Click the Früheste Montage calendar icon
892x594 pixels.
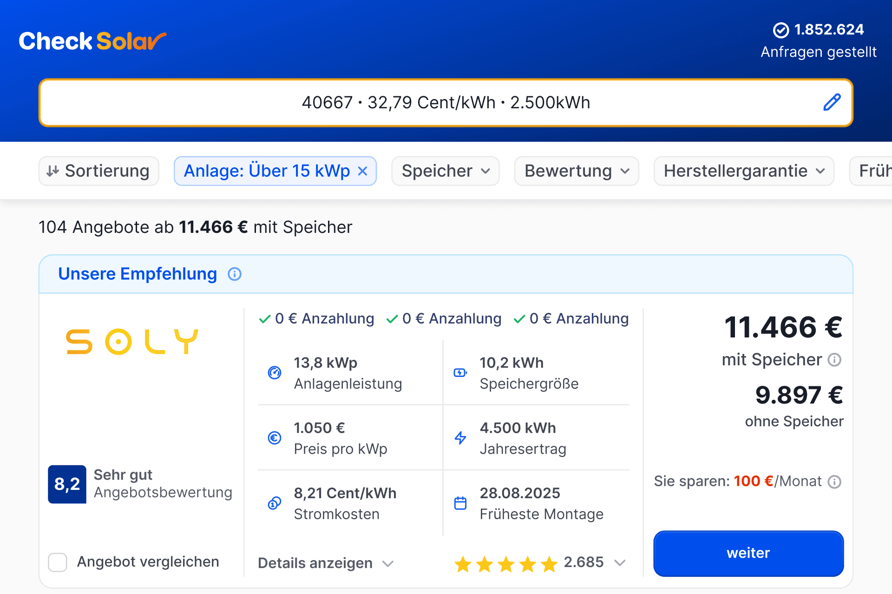point(460,503)
